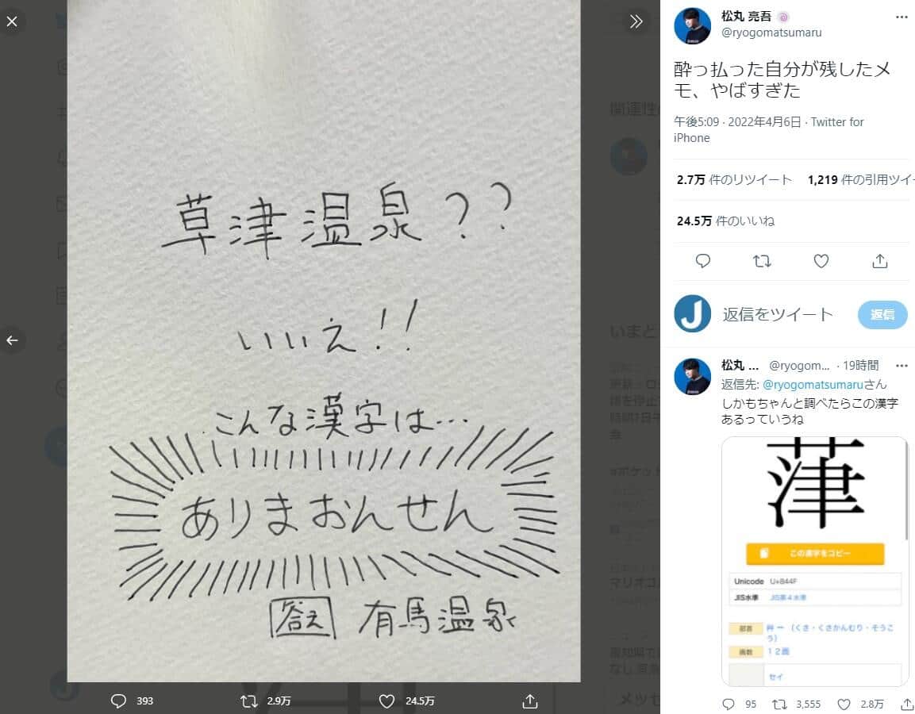Screen dimensions: 915x714
Task: Open 2.7万 件のリツイート list
Action: [x=734, y=179]
